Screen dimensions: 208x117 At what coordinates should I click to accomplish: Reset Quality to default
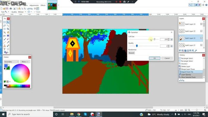click(171, 46)
